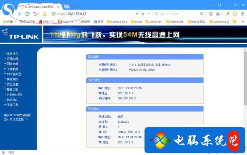Click the green security shield in address bar
The image size is (247, 155).
pyautogui.click(x=54, y=14)
